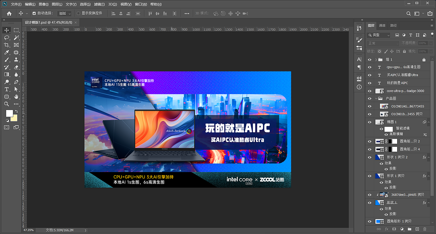436x234 pixels.
Task: Open the 滤镜(T) menu
Action: pos(99,4)
